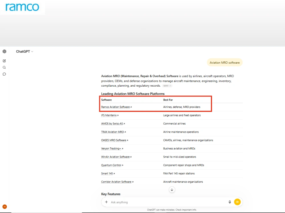This screenshot has width=285, height=213.
Task: Open the chat bubble icon in the sidebar
Action: pyautogui.click(x=4, y=74)
